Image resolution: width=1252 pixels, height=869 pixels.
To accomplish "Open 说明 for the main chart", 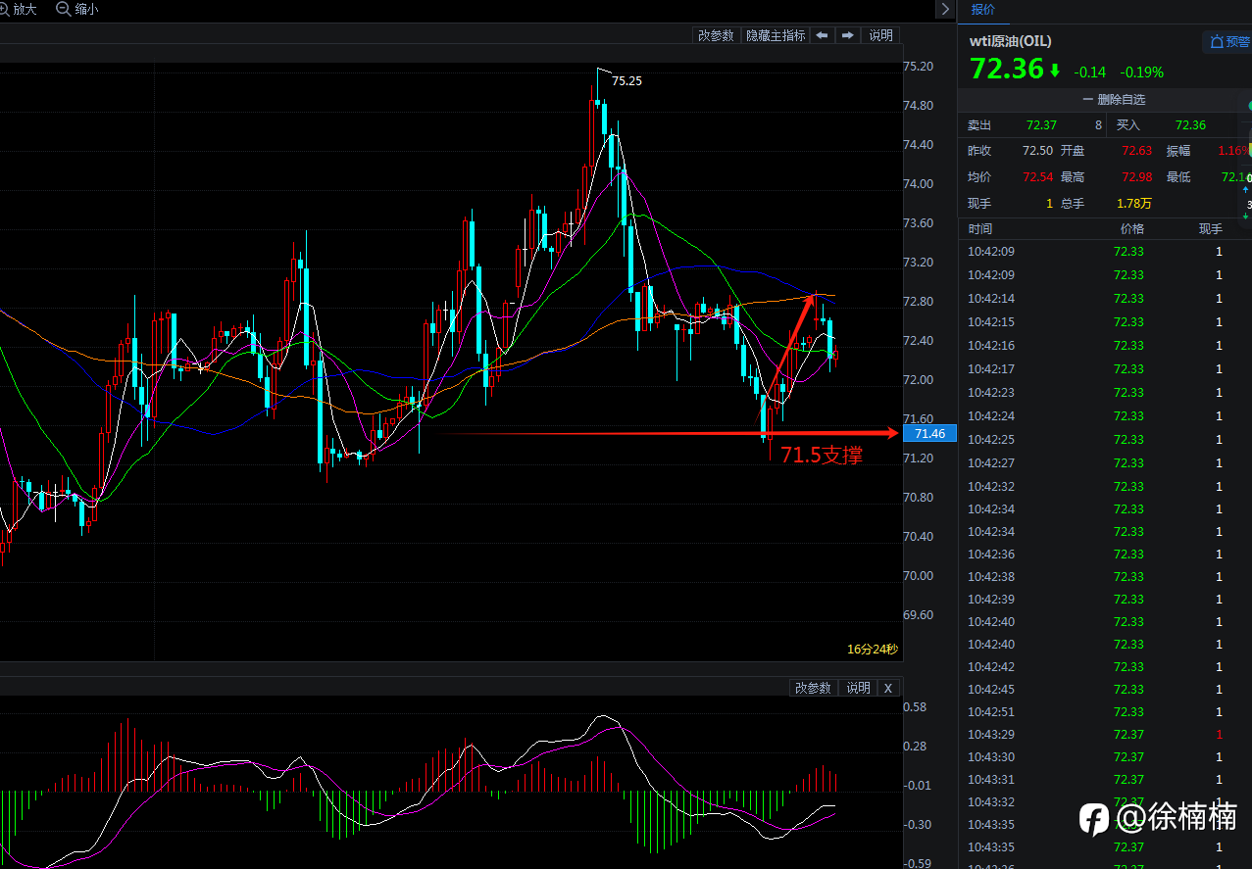I will (881, 35).
